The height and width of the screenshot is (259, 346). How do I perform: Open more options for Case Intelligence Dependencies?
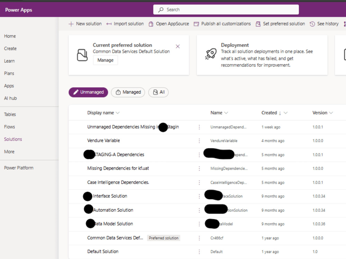tap(199, 183)
